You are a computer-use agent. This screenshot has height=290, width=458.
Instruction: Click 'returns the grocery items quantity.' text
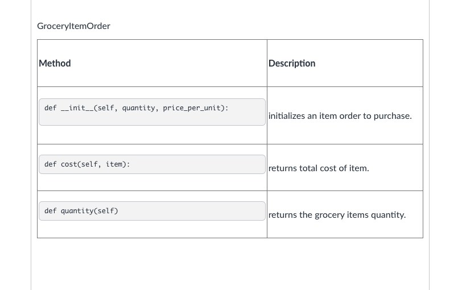337,215
